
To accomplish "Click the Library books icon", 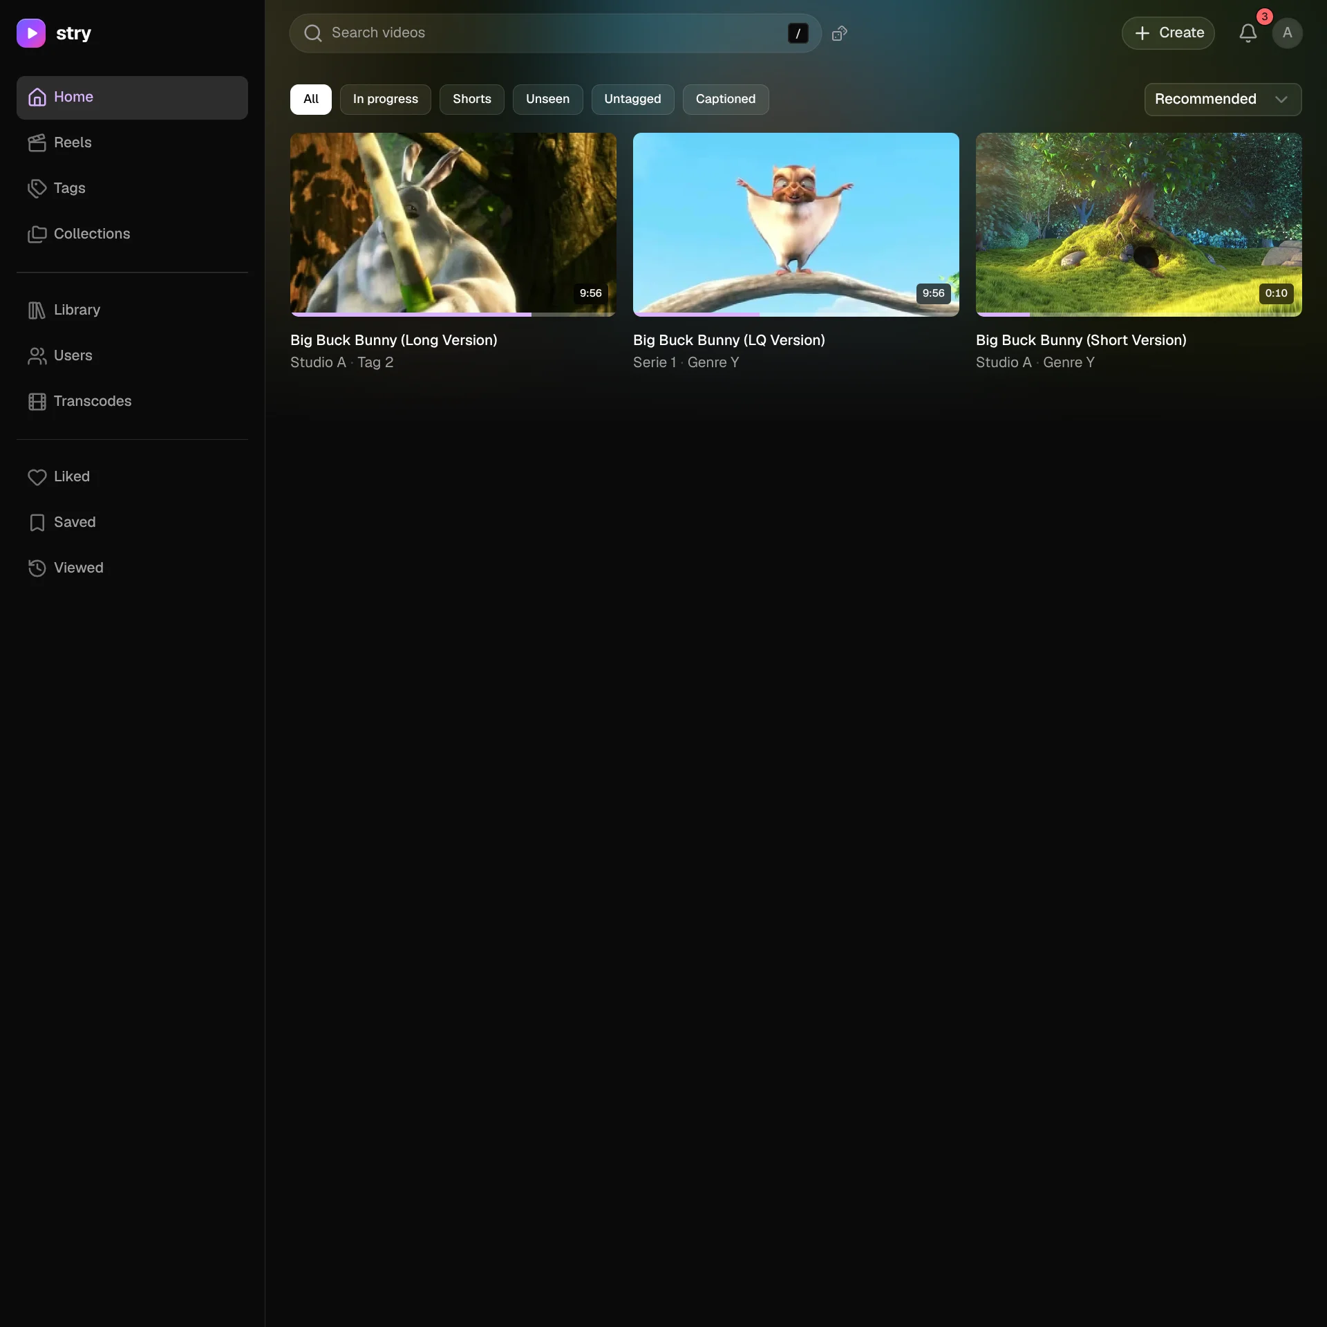I will tap(37, 310).
